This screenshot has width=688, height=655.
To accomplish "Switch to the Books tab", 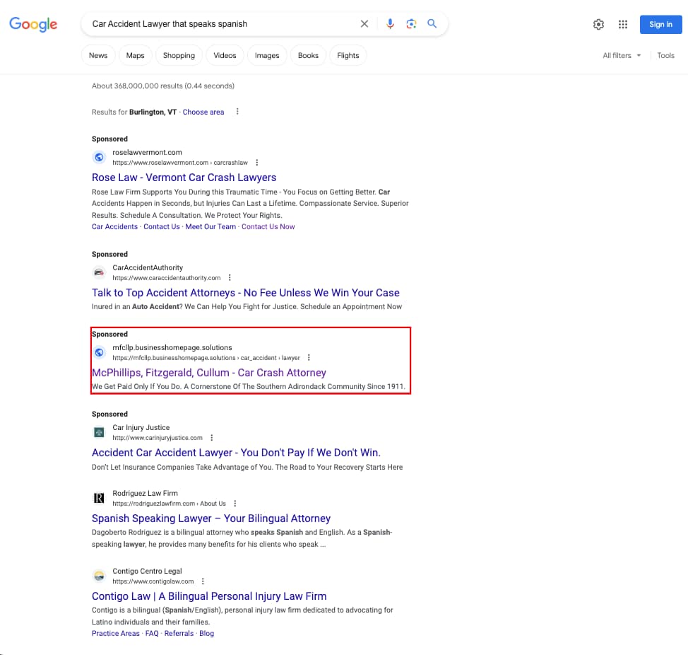I will tap(308, 55).
